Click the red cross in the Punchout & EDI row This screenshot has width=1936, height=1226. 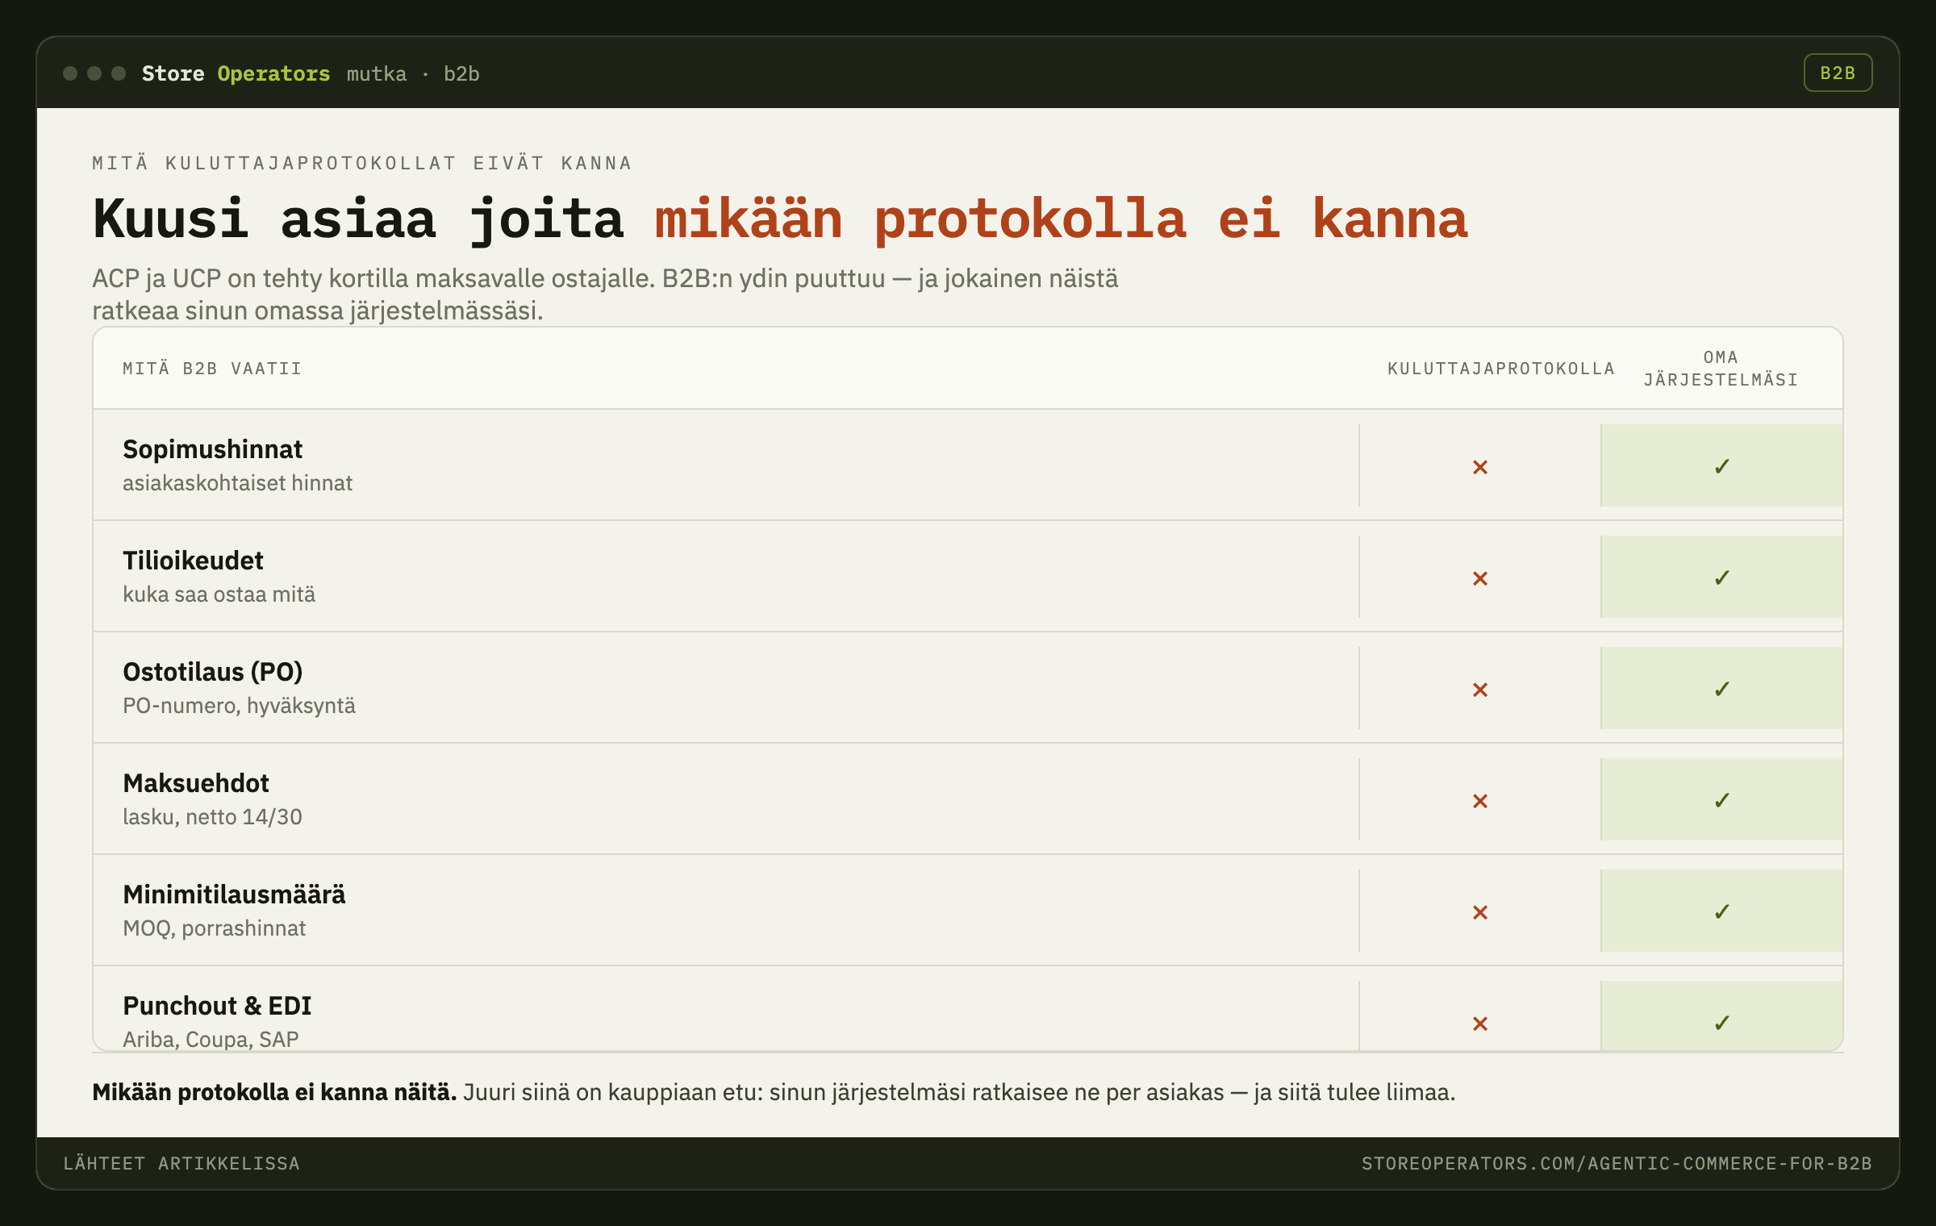(1480, 1024)
